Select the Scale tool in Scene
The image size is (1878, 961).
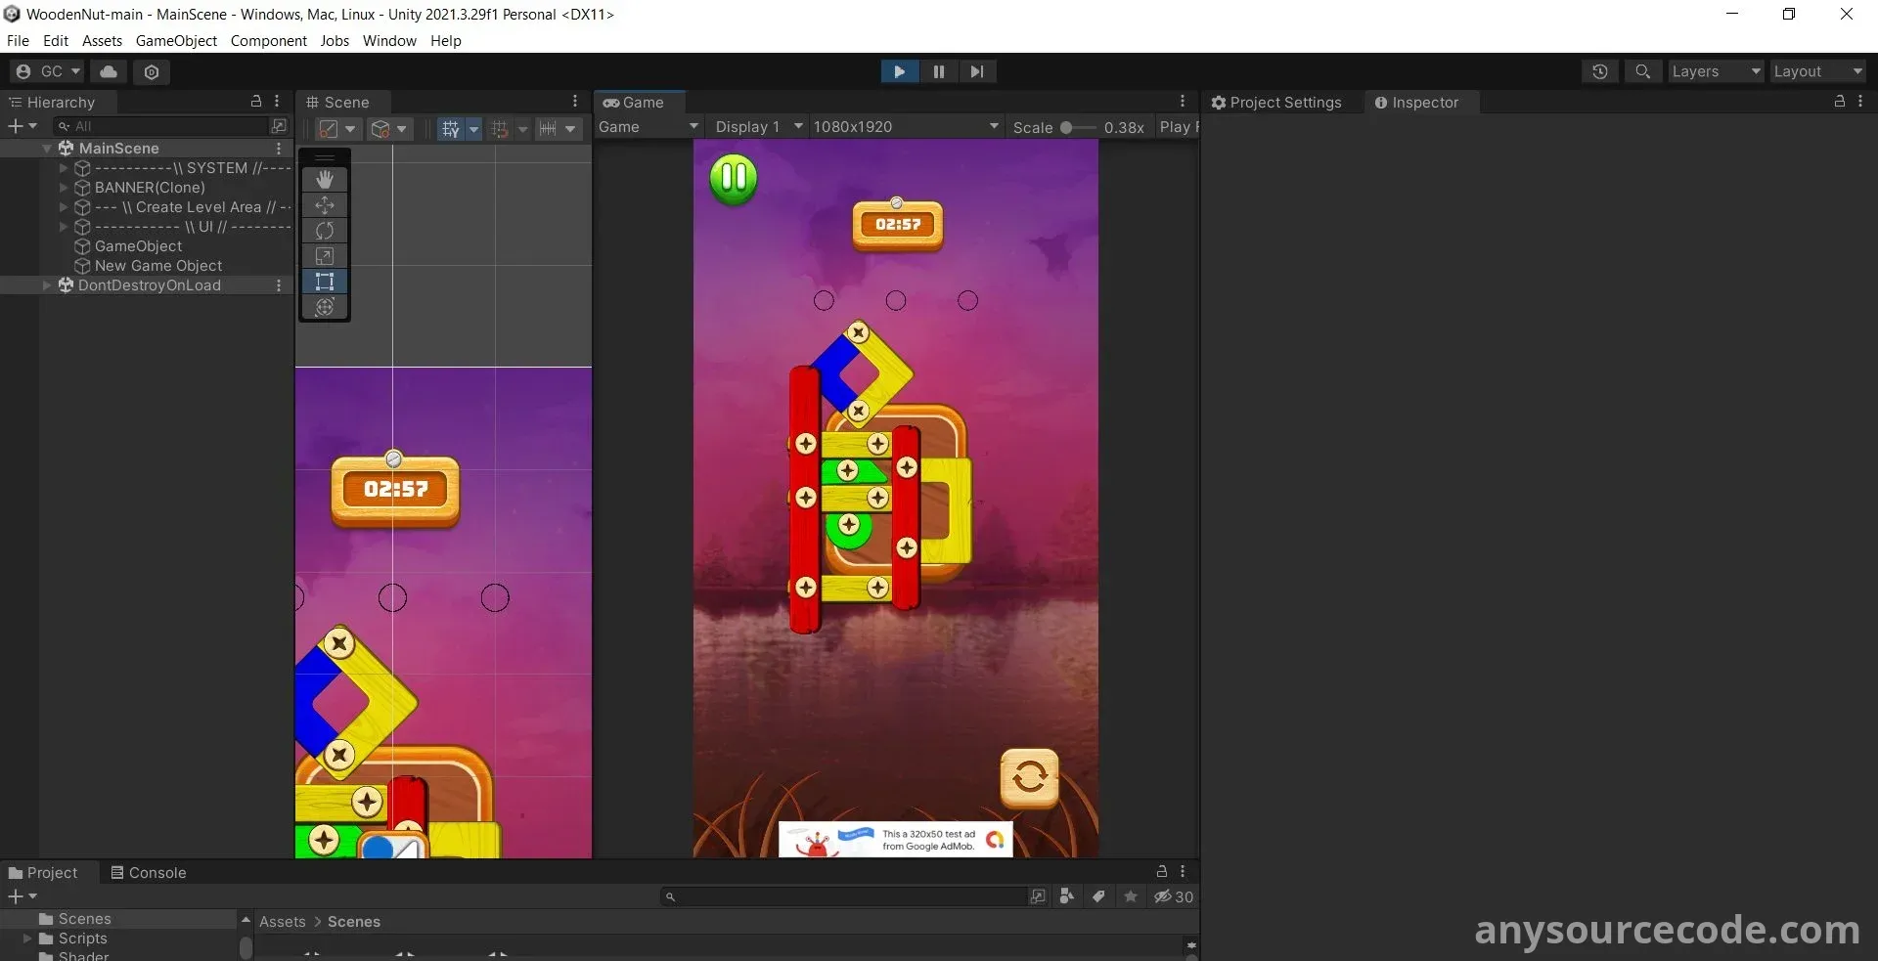pos(325,256)
